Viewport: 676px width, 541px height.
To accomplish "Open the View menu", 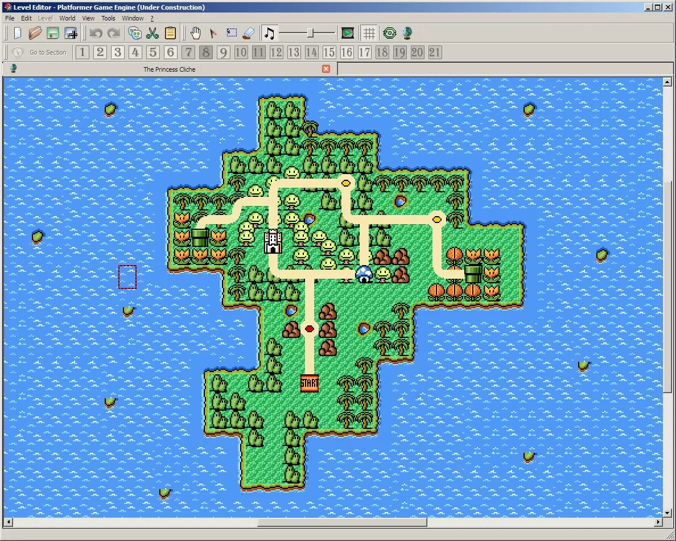I will tap(88, 18).
